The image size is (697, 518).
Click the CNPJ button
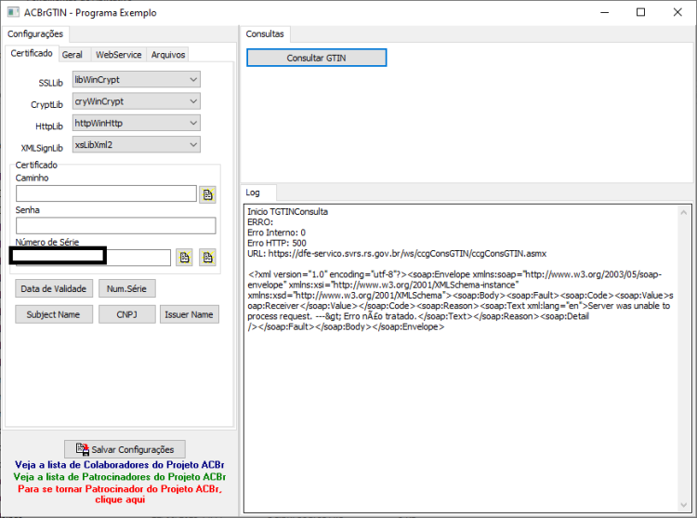coord(126,314)
